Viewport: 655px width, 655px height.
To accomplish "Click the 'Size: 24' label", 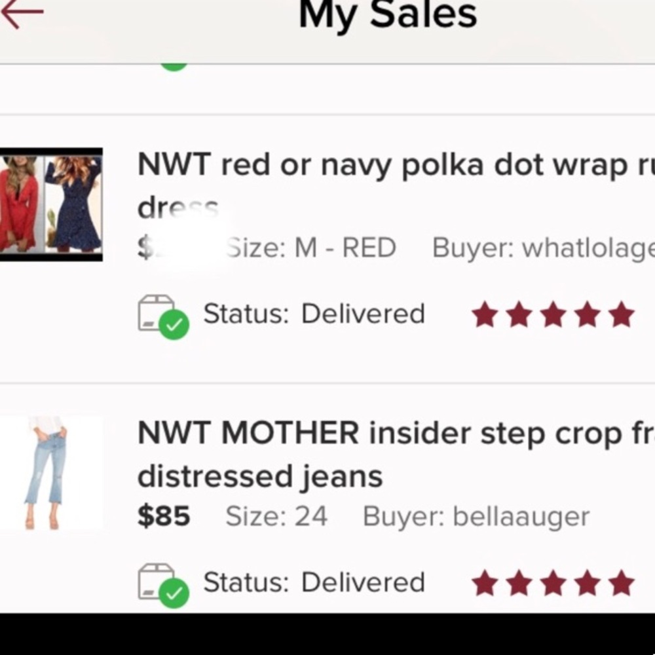I will pyautogui.click(x=276, y=517).
